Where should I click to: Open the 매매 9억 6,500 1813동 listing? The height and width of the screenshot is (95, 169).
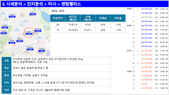[150, 9]
